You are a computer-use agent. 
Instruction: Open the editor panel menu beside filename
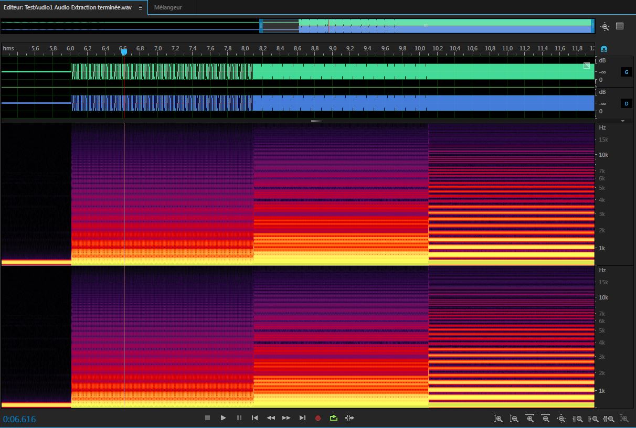(141, 8)
